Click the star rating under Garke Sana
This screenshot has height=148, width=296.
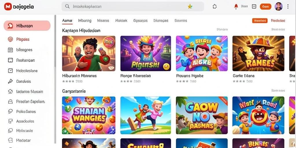coord(239,81)
